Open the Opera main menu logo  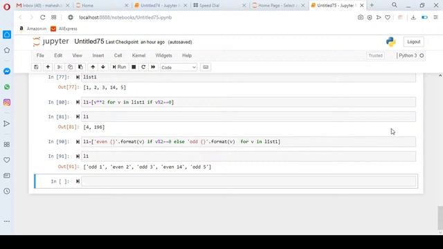[x=6, y=6]
